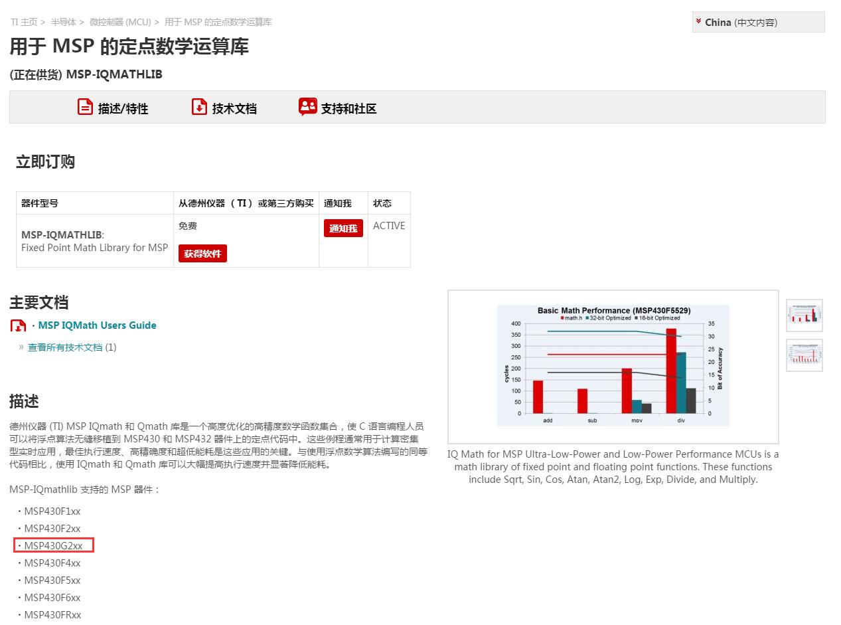Image resolution: width=841 pixels, height=625 pixels.
Task: Go to TI 主页 breadcrumb link
Action: 24,22
